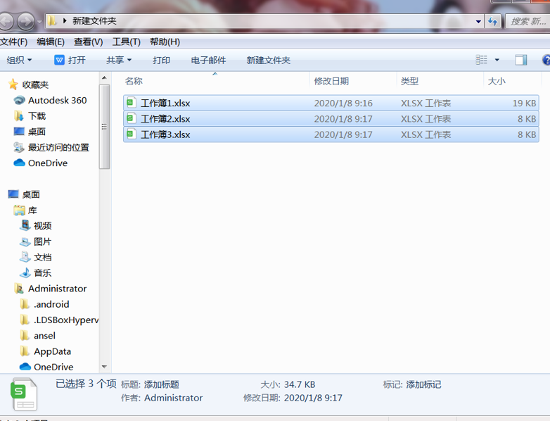Click the Favorites star icon

13,84
